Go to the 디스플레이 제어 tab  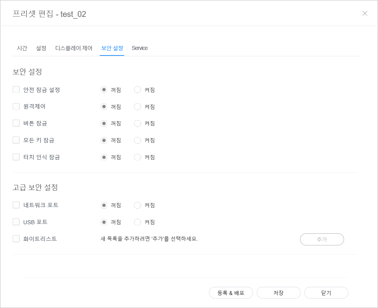[x=74, y=48]
